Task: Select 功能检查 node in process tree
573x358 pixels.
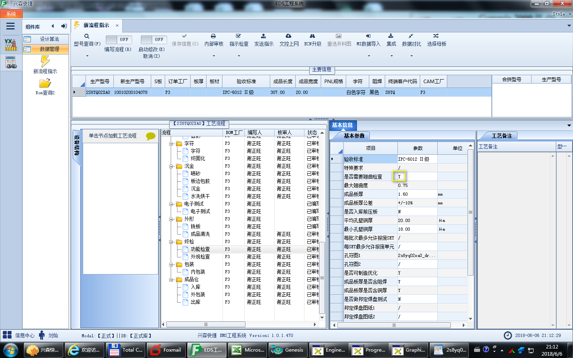Action: [200, 249]
